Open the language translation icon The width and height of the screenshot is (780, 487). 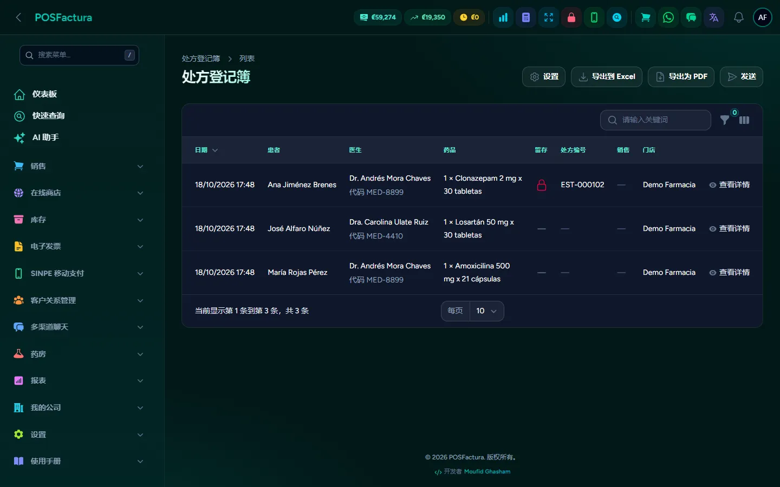[714, 17]
